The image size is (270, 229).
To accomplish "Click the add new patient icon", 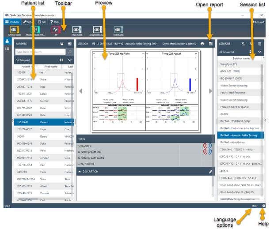I will coord(61,44).
